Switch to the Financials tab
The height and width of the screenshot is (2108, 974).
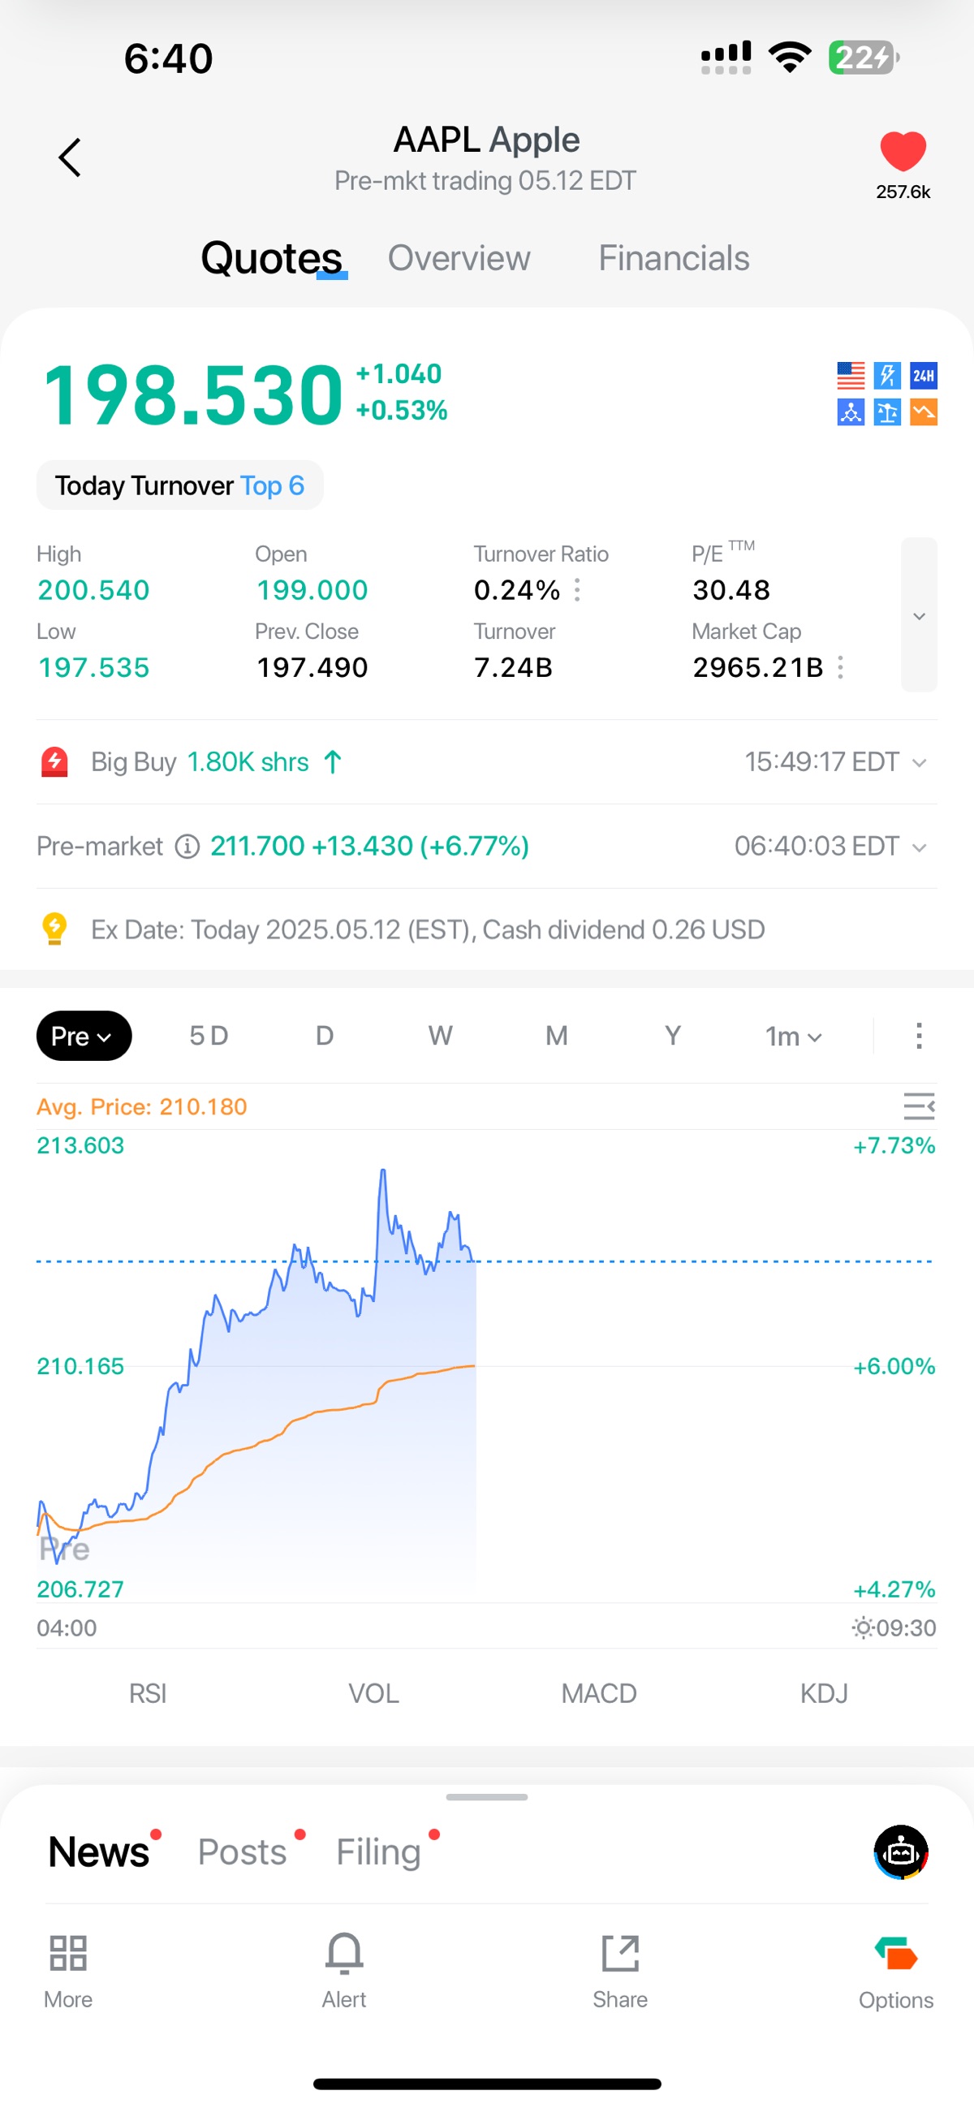pyautogui.click(x=673, y=259)
